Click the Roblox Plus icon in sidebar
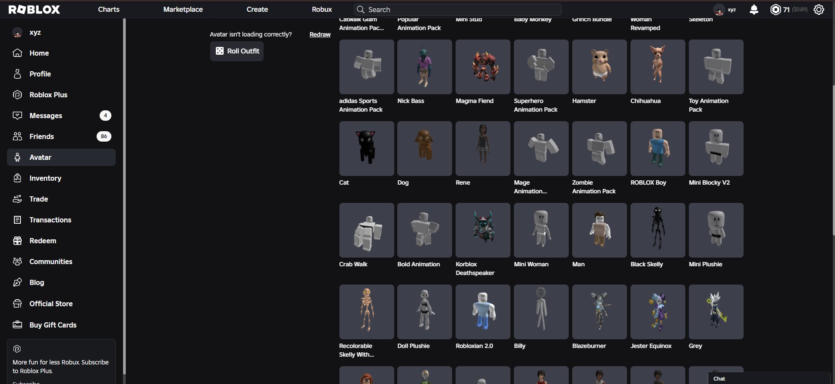Image resolution: width=835 pixels, height=384 pixels. [x=17, y=95]
